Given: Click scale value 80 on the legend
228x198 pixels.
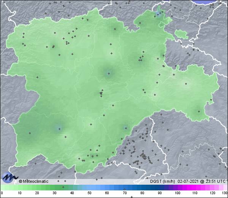Looking at the screenshot, I should tap(142, 193).
